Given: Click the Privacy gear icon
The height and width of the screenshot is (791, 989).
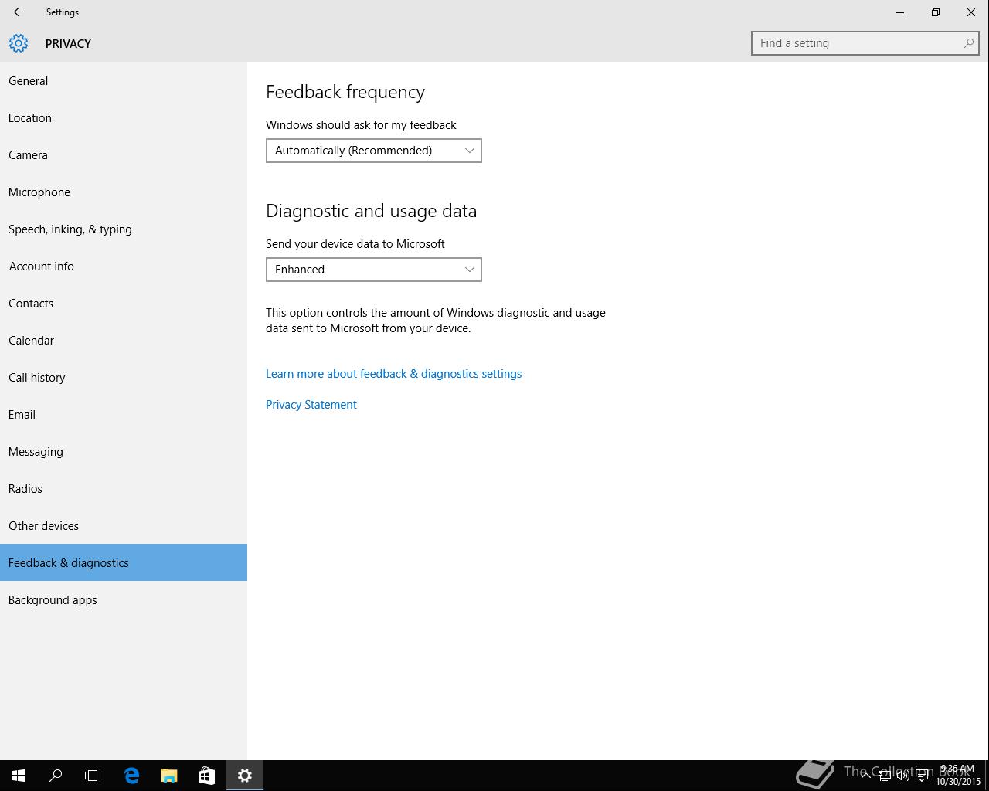Looking at the screenshot, I should click(19, 43).
